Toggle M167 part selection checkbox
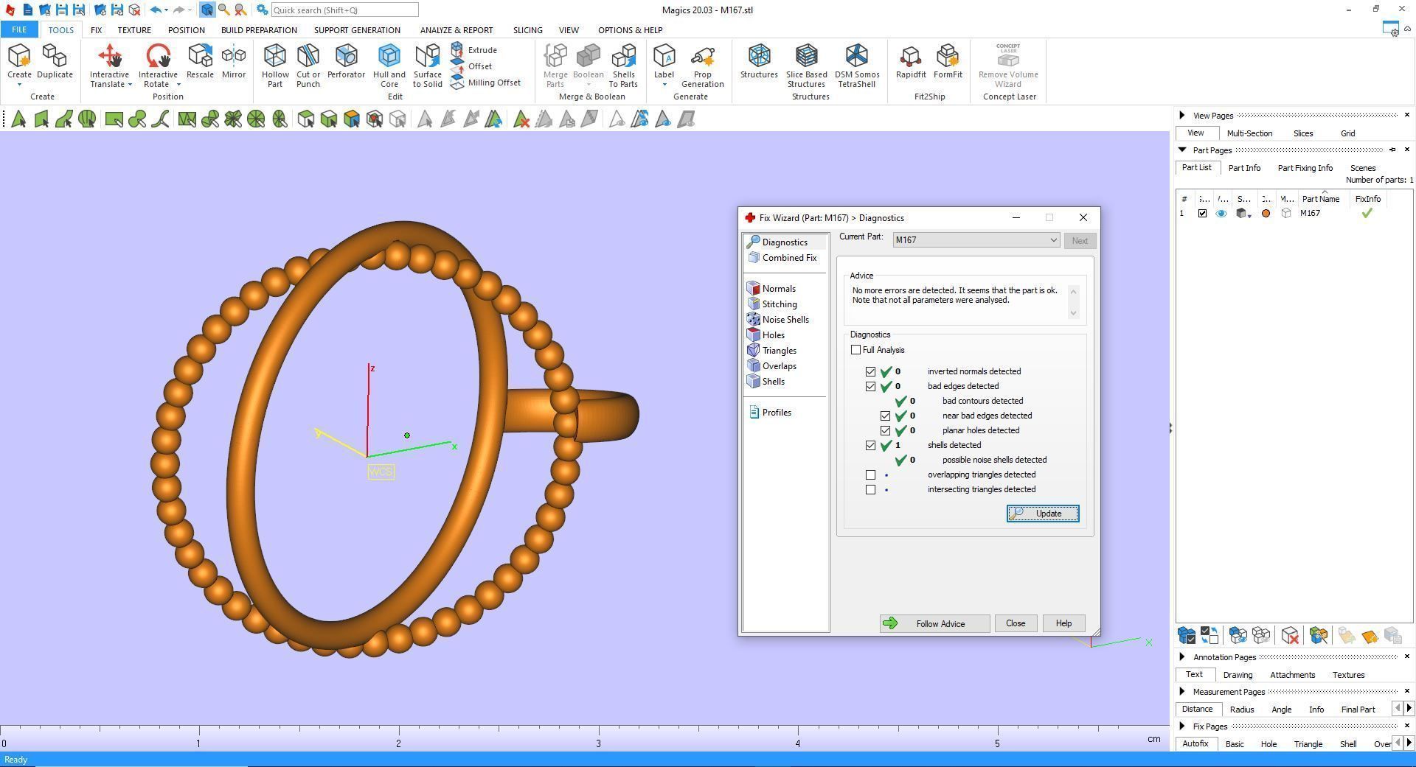1416x767 pixels. (1202, 214)
